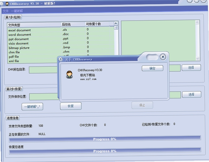Click the www.xz7.com link text
209x162 pixels.
pyautogui.click(x=88, y=79)
